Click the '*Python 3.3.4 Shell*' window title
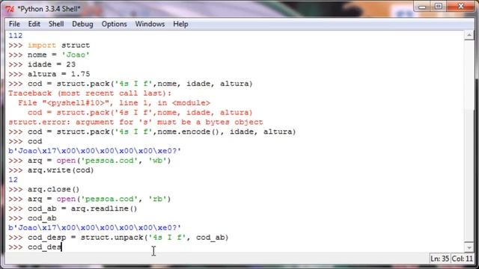479x269 pixels. point(49,9)
